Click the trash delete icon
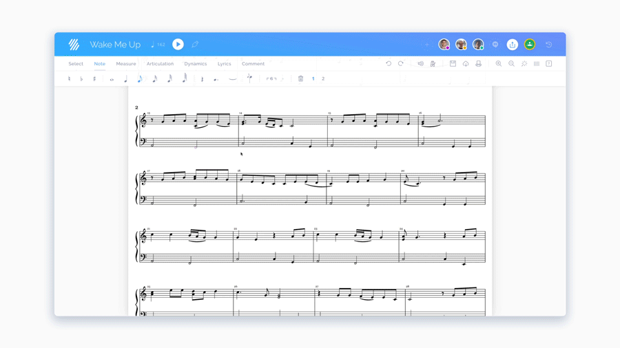 [300, 79]
